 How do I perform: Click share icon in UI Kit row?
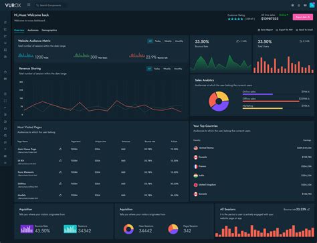(60, 161)
